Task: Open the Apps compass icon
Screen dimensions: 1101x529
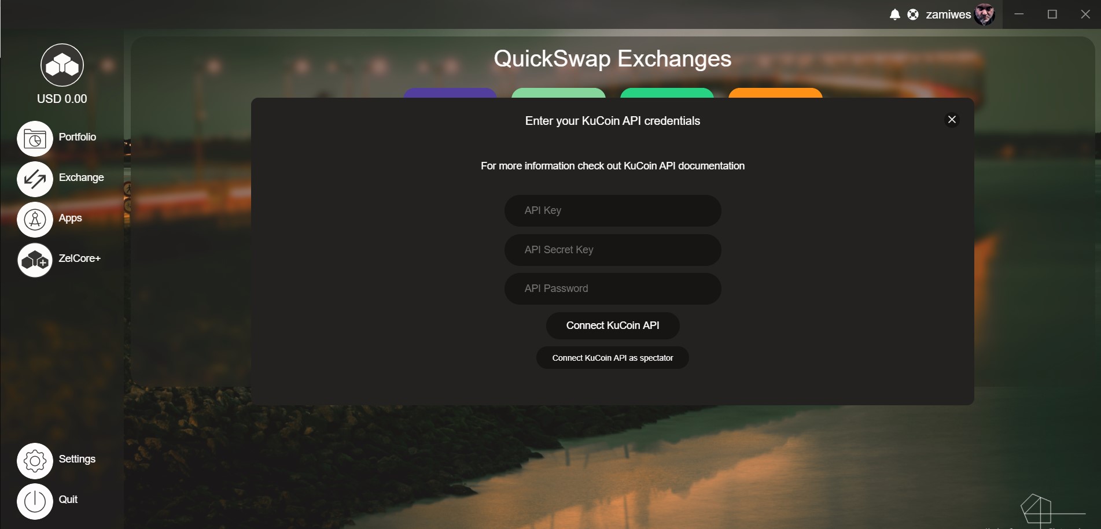Action: tap(35, 220)
